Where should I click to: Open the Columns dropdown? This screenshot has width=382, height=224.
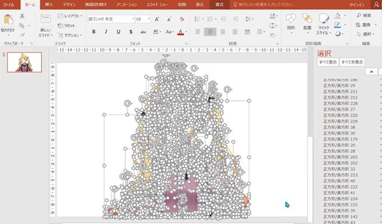[x=261, y=31]
